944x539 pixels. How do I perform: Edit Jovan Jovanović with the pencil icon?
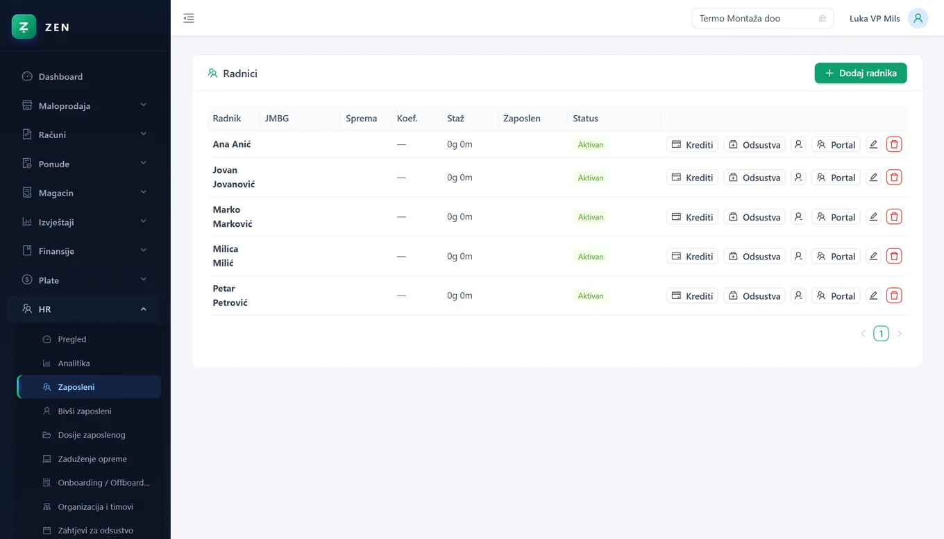[873, 177]
